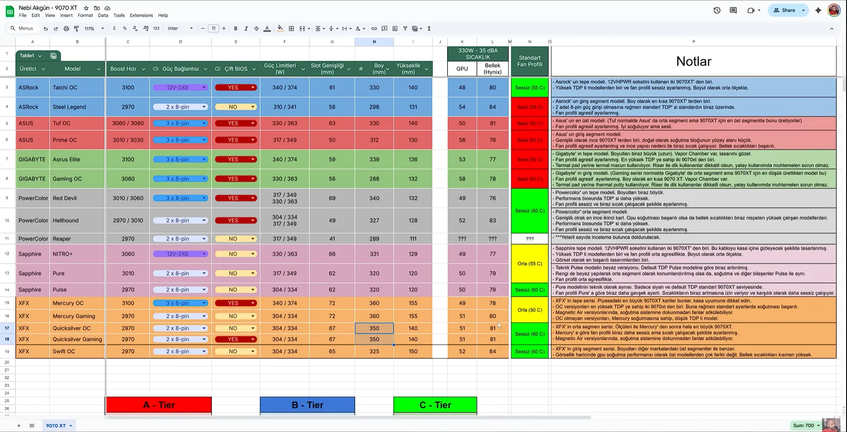Toggle strikethrough formatting
Viewport: 847px width, 432px height.
coord(257,29)
